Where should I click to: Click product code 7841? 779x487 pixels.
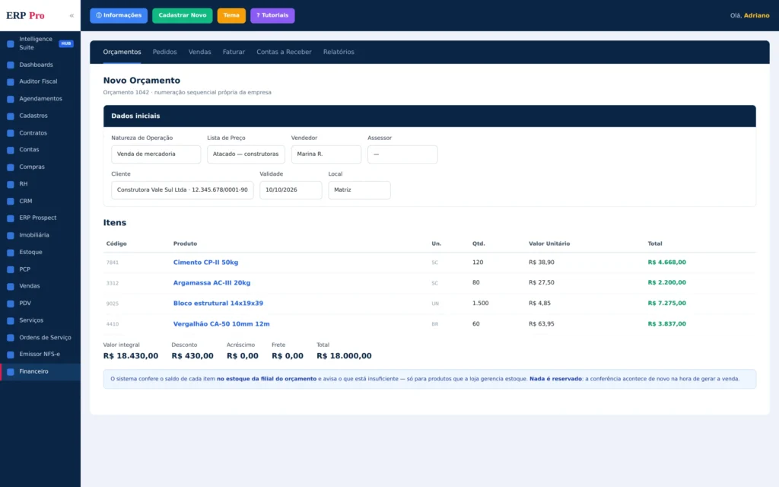pos(113,263)
